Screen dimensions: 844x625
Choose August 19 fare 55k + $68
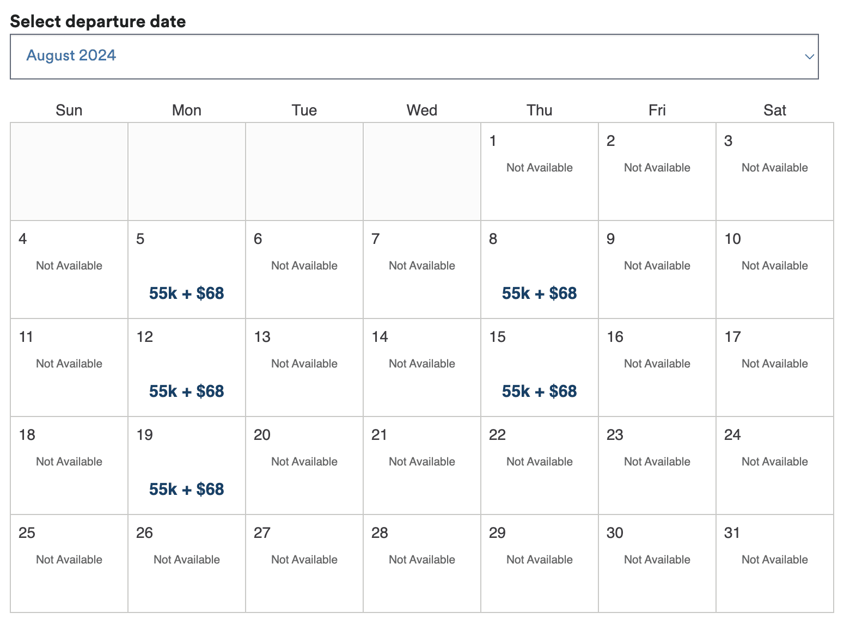(x=186, y=489)
